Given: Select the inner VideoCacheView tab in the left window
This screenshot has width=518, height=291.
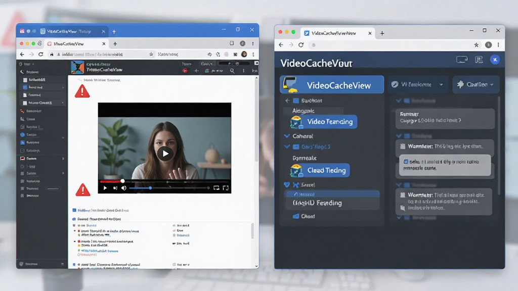Looking at the screenshot, I should coord(76,43).
